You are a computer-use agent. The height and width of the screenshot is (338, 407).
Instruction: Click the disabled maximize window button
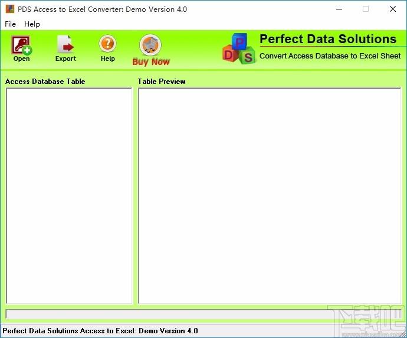click(x=366, y=9)
